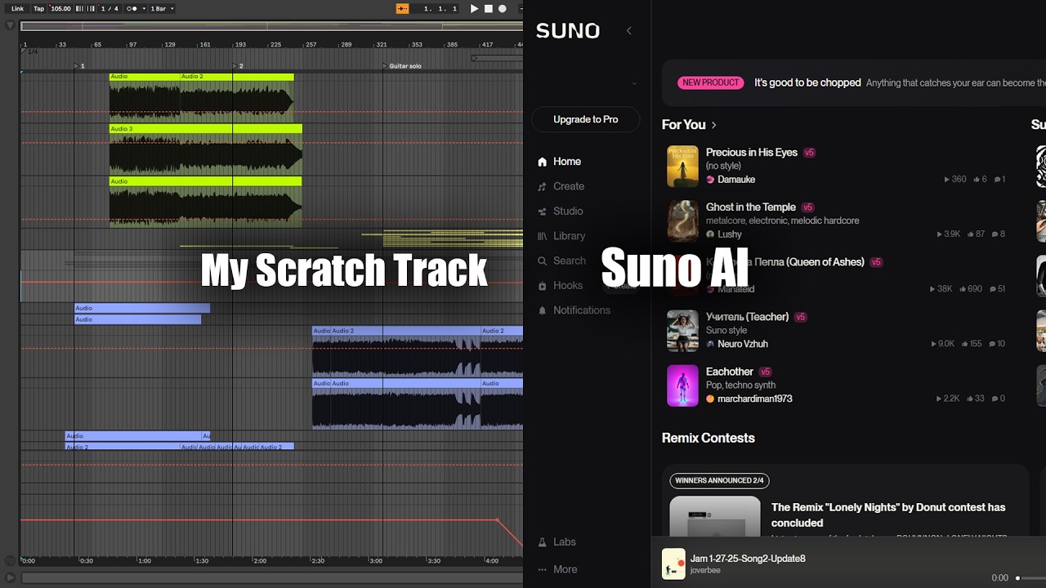Image resolution: width=1046 pixels, height=588 pixels.
Task: Click the NEW PRODUCT badge
Action: point(709,82)
